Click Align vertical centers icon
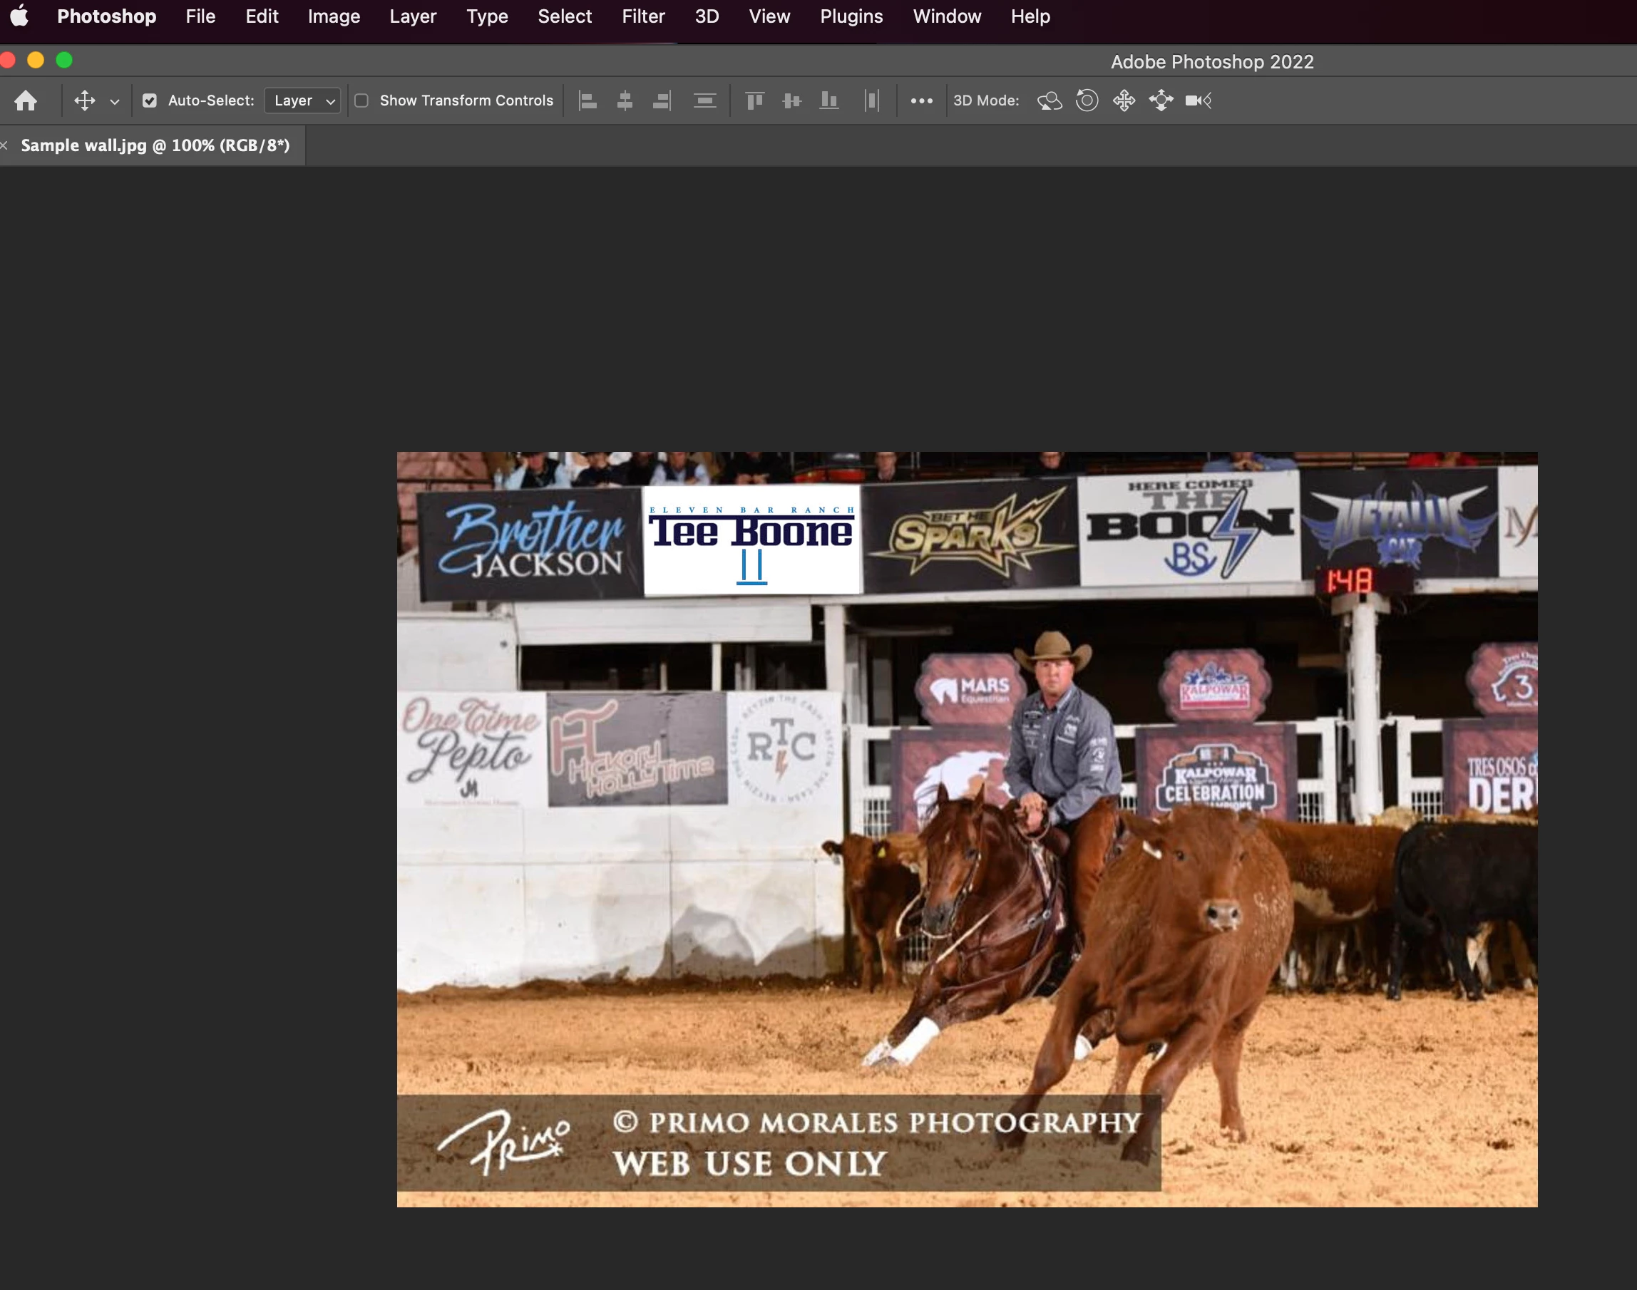The height and width of the screenshot is (1290, 1637). pos(791,100)
